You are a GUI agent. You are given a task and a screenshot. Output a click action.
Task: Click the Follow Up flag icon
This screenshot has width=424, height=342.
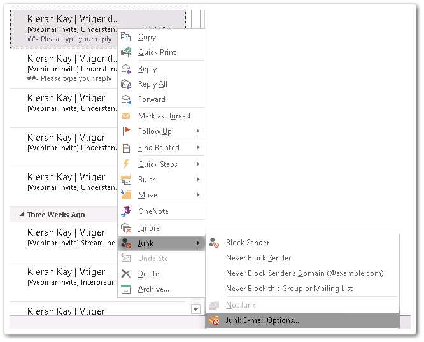click(x=126, y=131)
